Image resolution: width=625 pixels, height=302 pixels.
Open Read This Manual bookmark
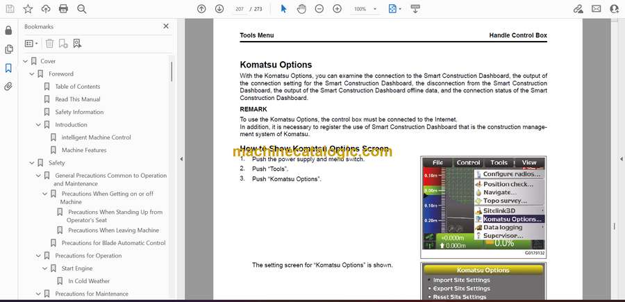click(77, 99)
